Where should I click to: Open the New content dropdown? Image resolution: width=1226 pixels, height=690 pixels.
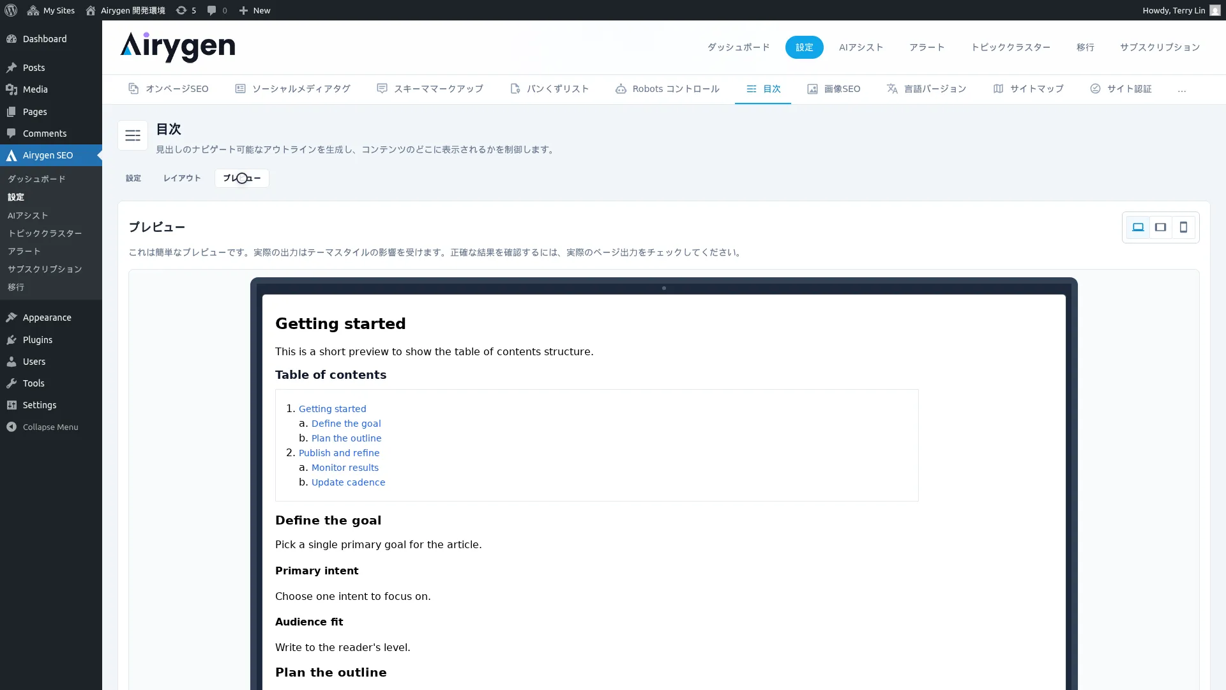254,10
